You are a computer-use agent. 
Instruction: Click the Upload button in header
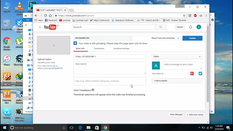pyautogui.click(x=179, y=27)
